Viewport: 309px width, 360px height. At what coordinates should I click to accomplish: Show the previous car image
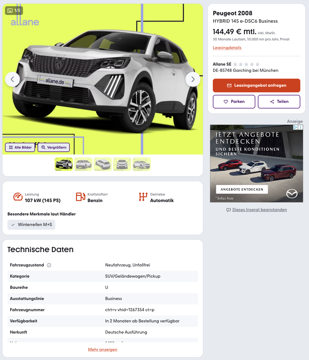(12, 80)
